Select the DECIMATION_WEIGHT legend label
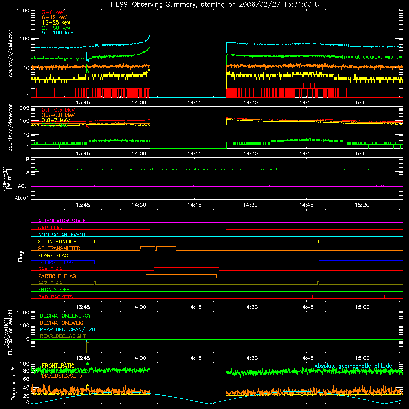Screen dimensions: 409x409 (x=65, y=323)
